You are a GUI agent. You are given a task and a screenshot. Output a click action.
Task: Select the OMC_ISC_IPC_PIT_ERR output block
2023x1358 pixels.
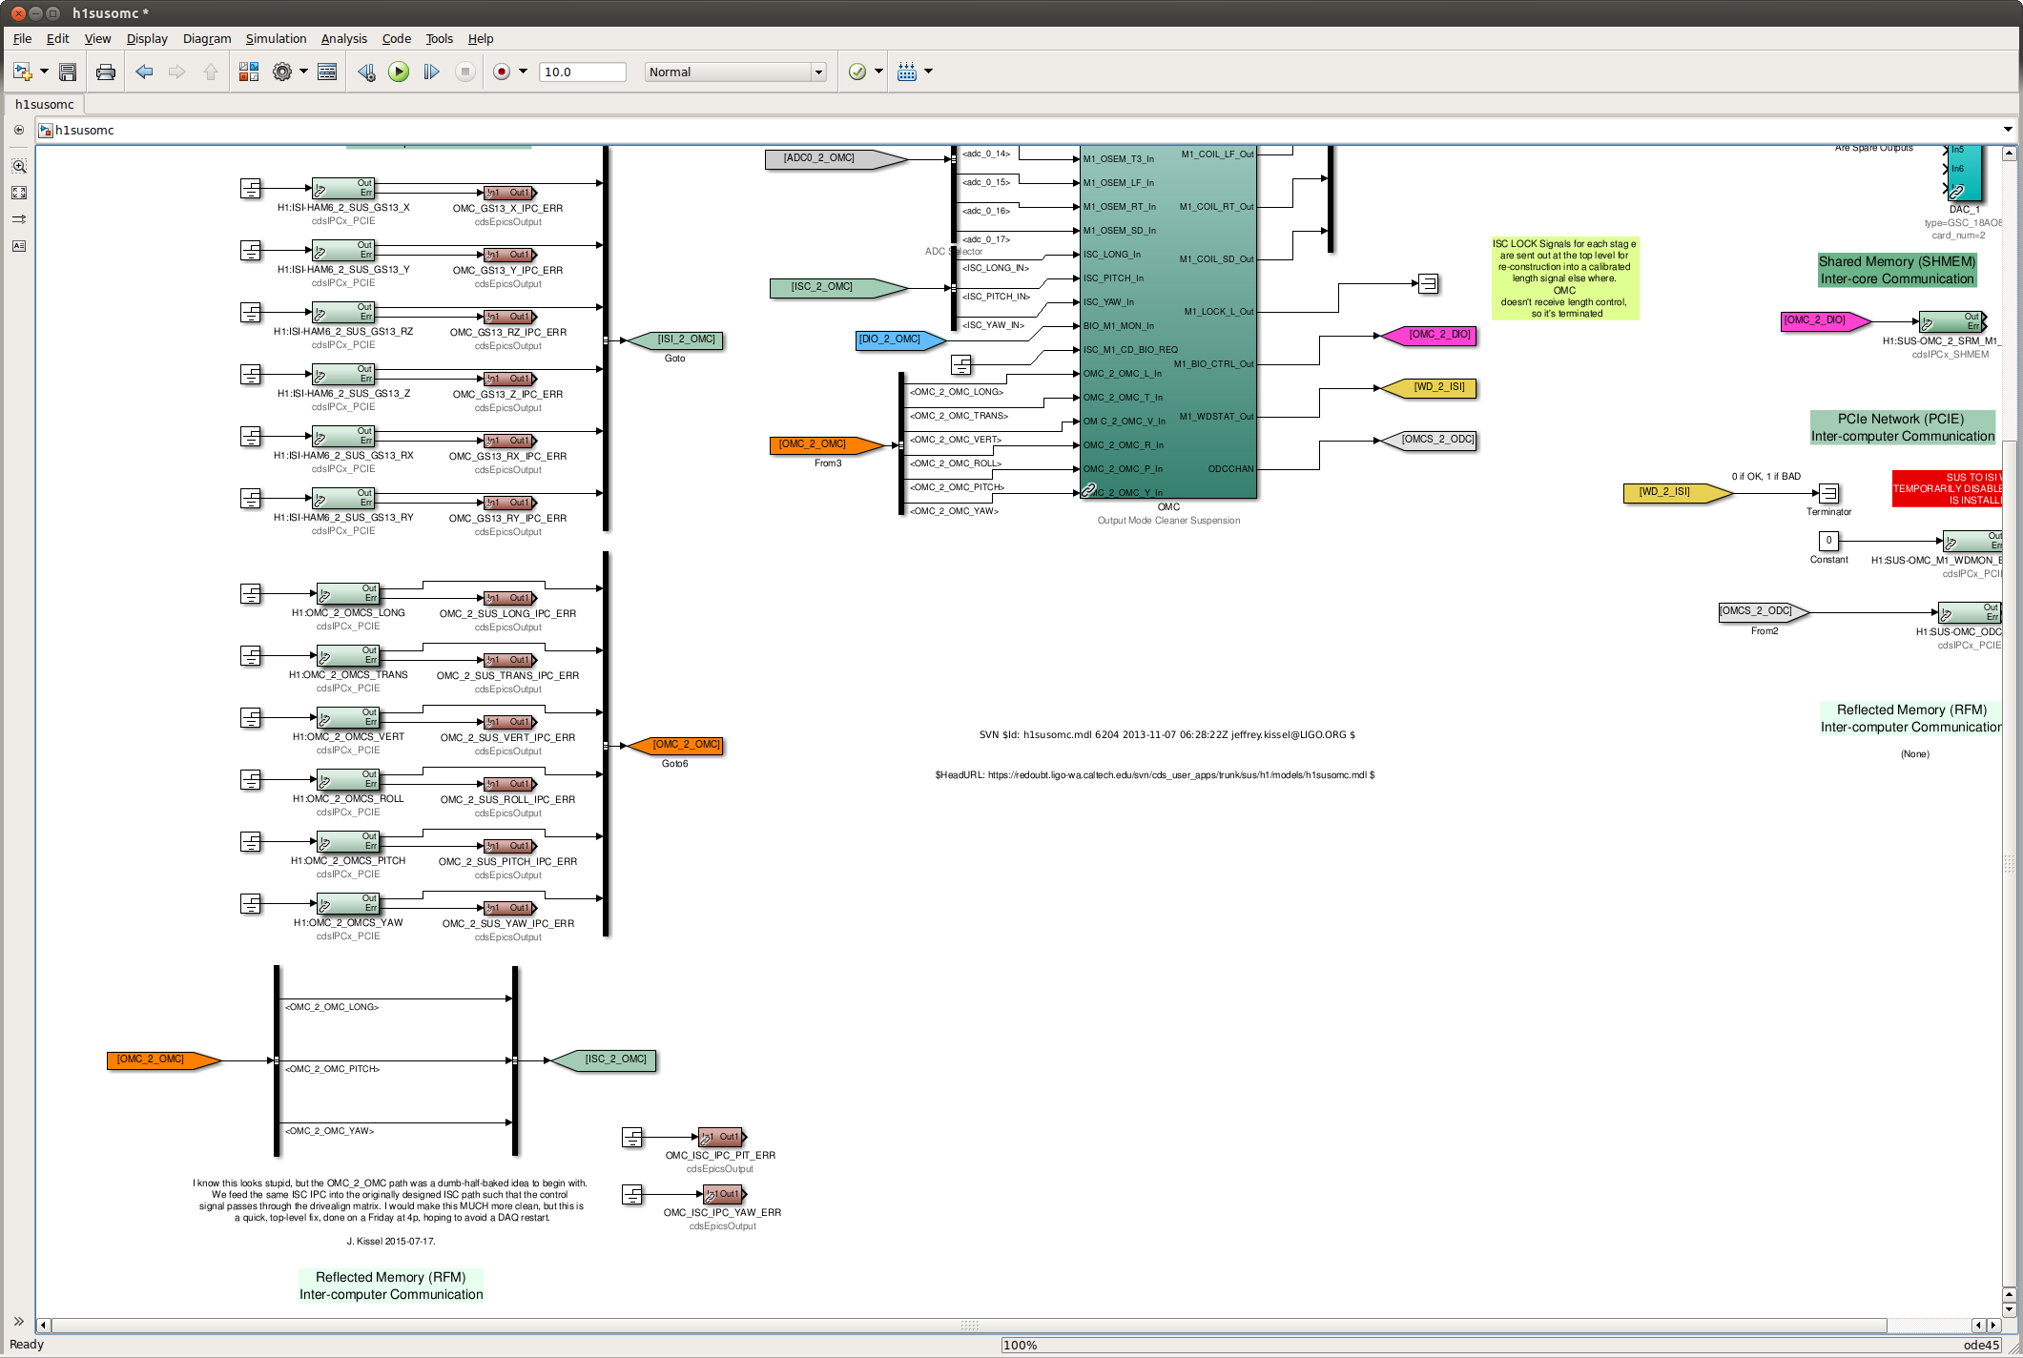click(722, 1137)
